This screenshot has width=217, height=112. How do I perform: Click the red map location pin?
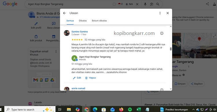199,39
